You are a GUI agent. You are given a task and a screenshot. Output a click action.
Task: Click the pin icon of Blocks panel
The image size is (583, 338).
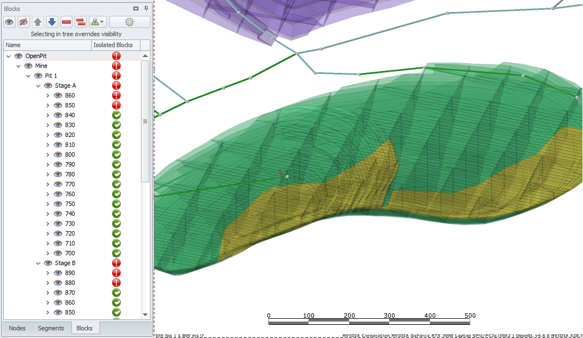(x=146, y=9)
